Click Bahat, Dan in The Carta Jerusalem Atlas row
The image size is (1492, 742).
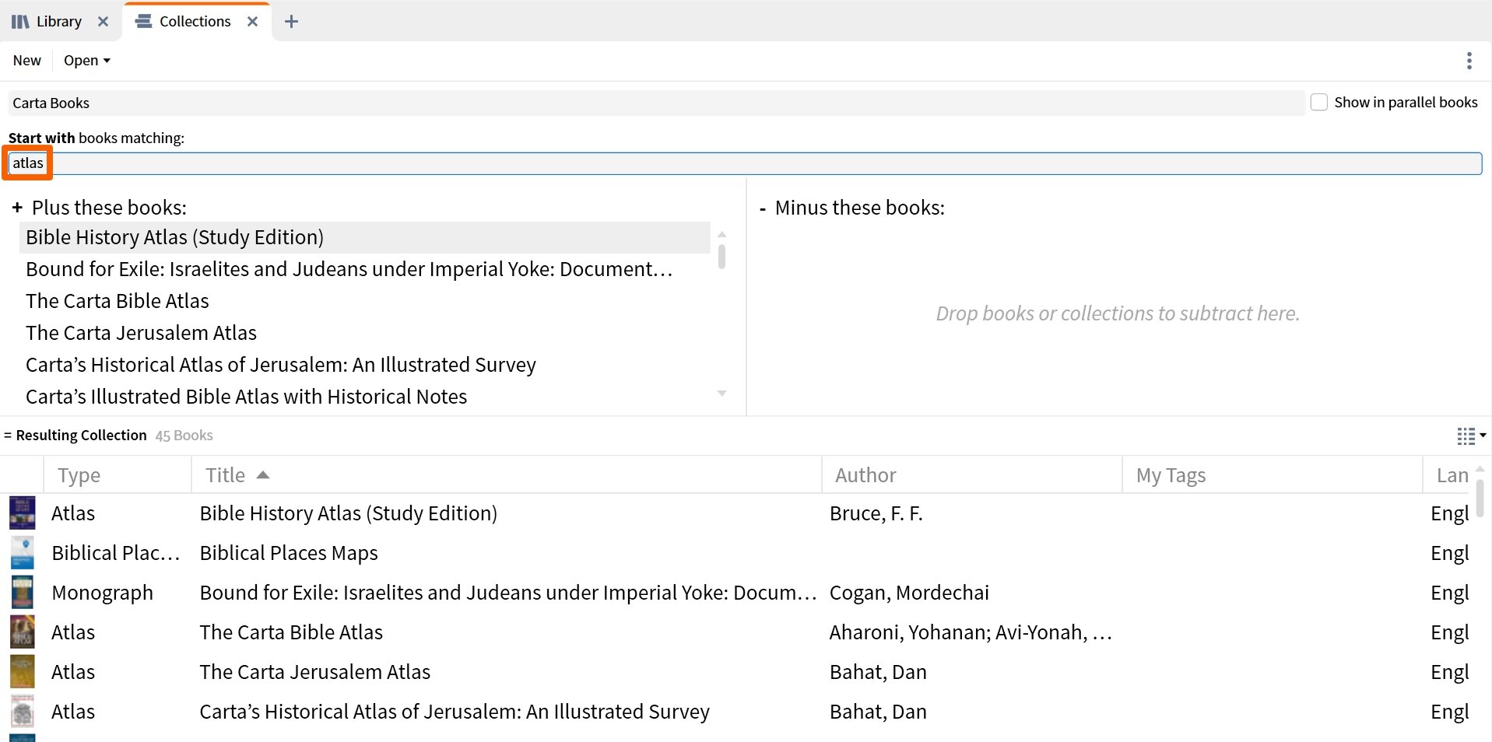pos(878,672)
